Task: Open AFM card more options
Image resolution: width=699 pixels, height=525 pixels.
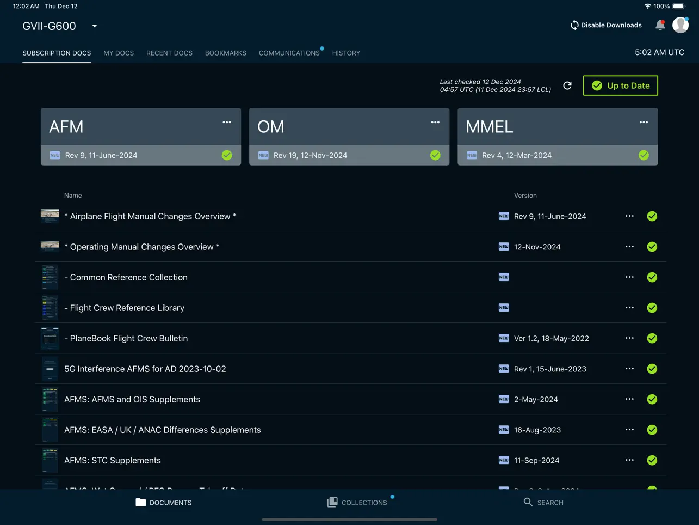Action: point(227,122)
